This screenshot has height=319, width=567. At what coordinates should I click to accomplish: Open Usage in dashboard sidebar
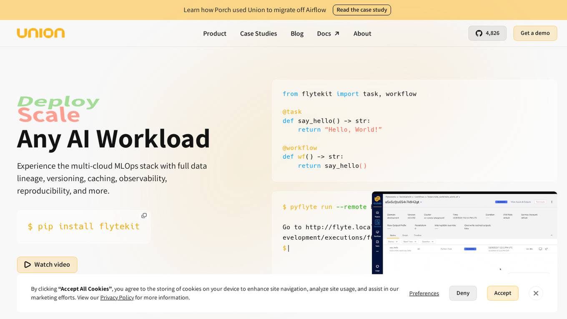[377, 268]
